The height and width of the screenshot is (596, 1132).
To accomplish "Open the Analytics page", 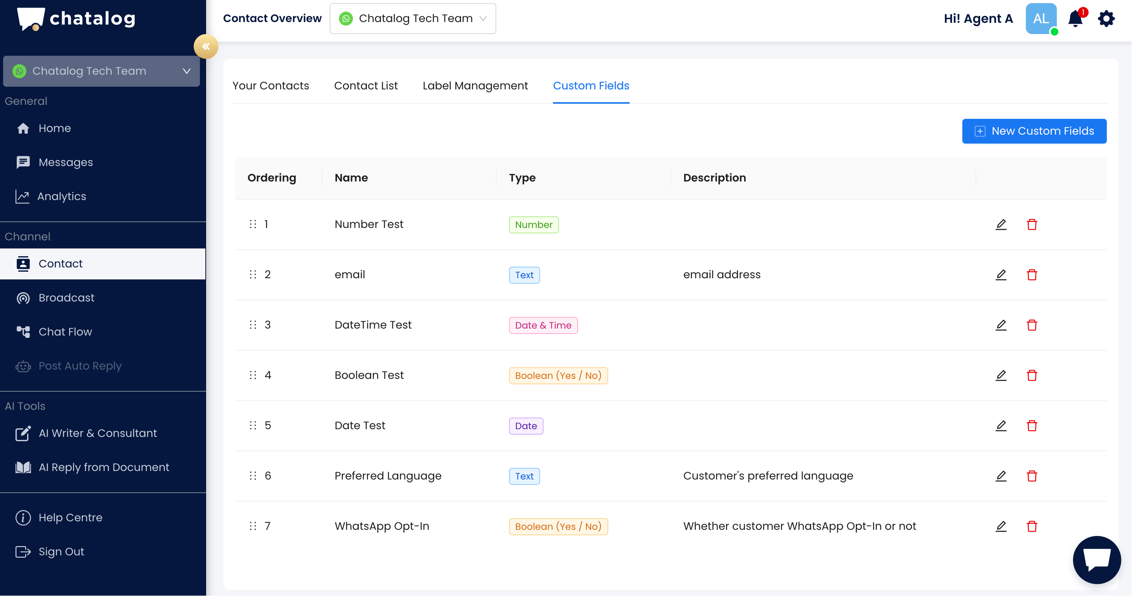I will tap(62, 197).
